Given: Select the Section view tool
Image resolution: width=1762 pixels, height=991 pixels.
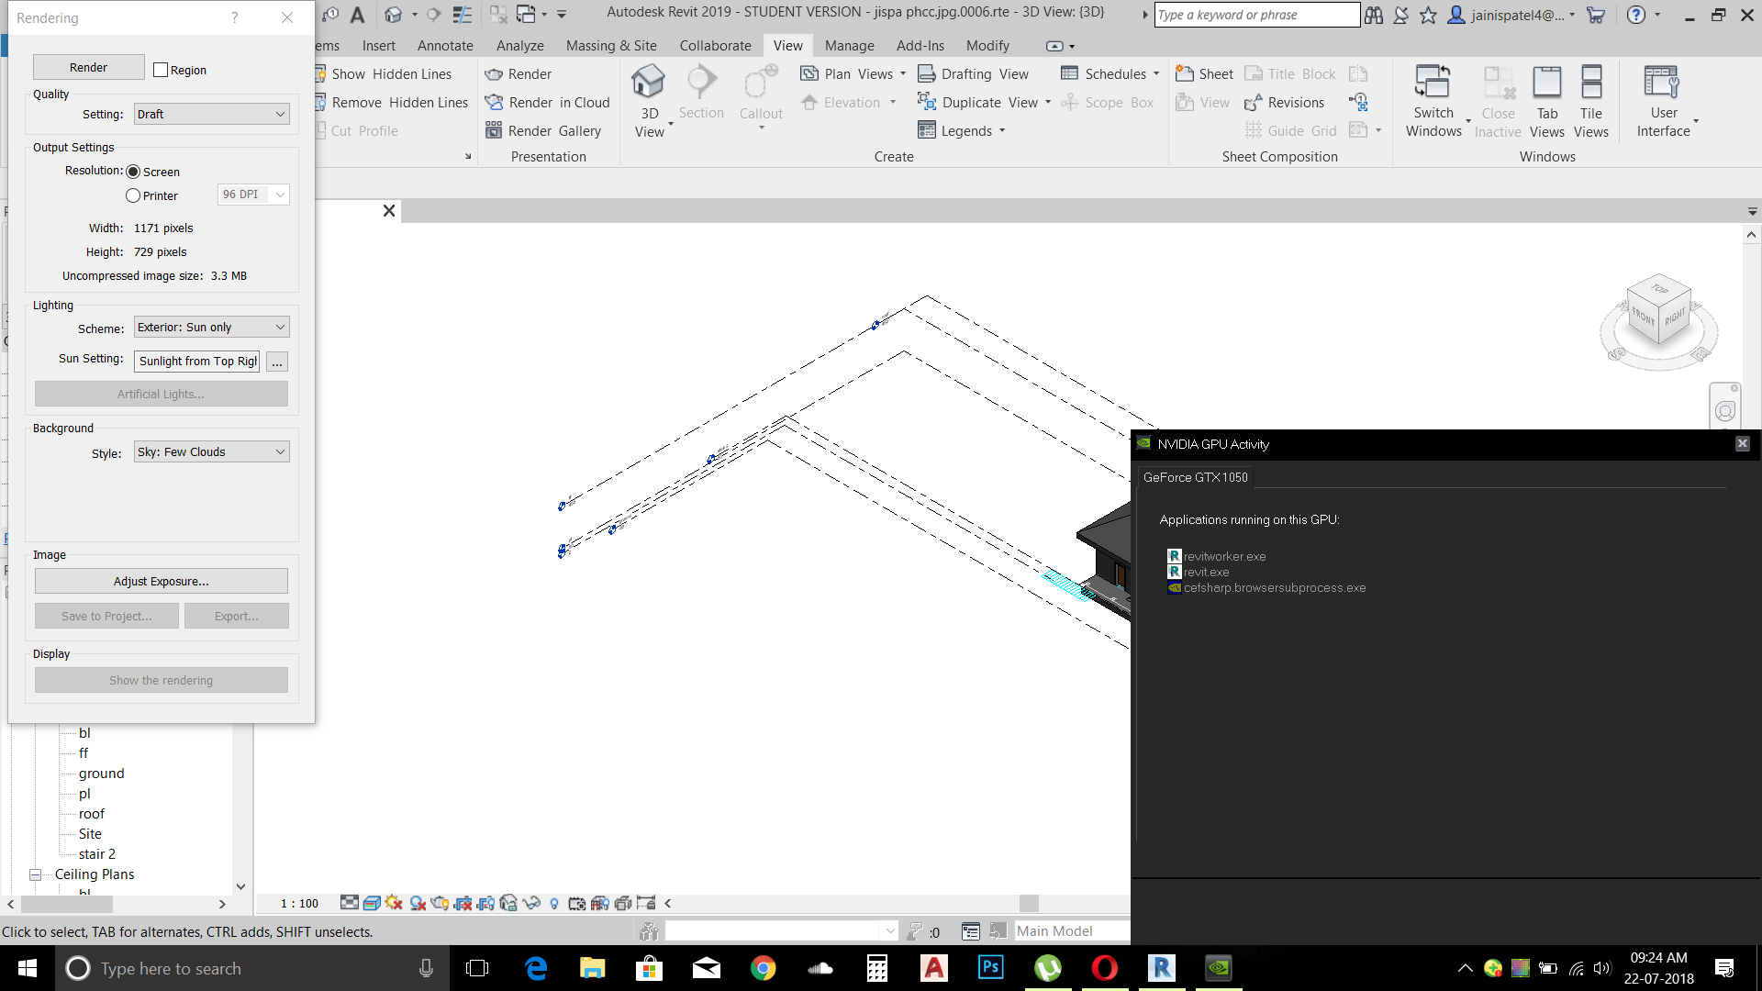Looking at the screenshot, I should (x=701, y=94).
